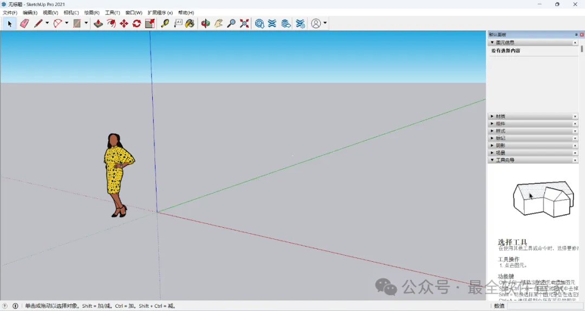Select the Scale tool
The image size is (585, 311).
click(149, 23)
